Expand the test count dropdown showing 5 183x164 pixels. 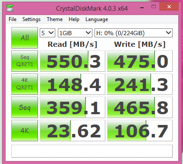click(x=47, y=33)
